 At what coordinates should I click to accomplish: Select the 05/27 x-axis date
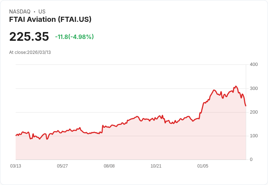tap(62, 166)
